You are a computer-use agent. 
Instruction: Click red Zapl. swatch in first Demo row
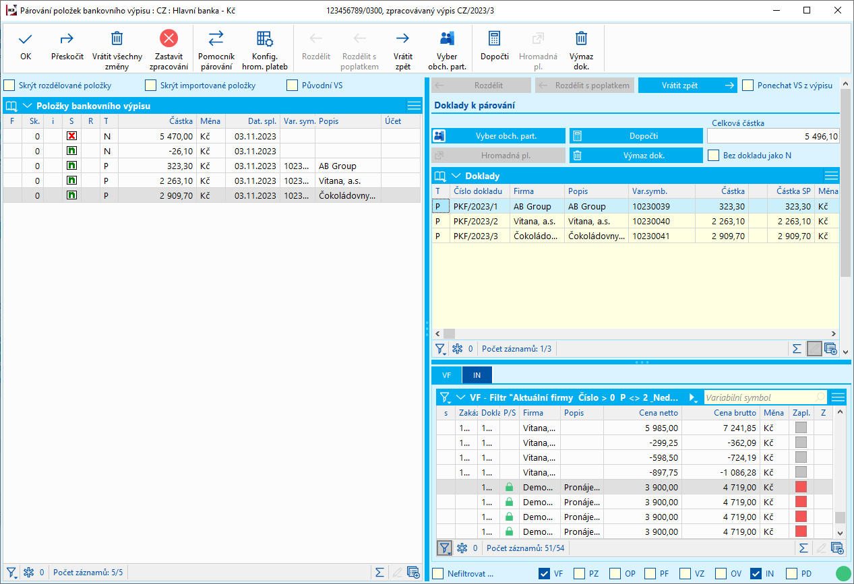tap(801, 487)
